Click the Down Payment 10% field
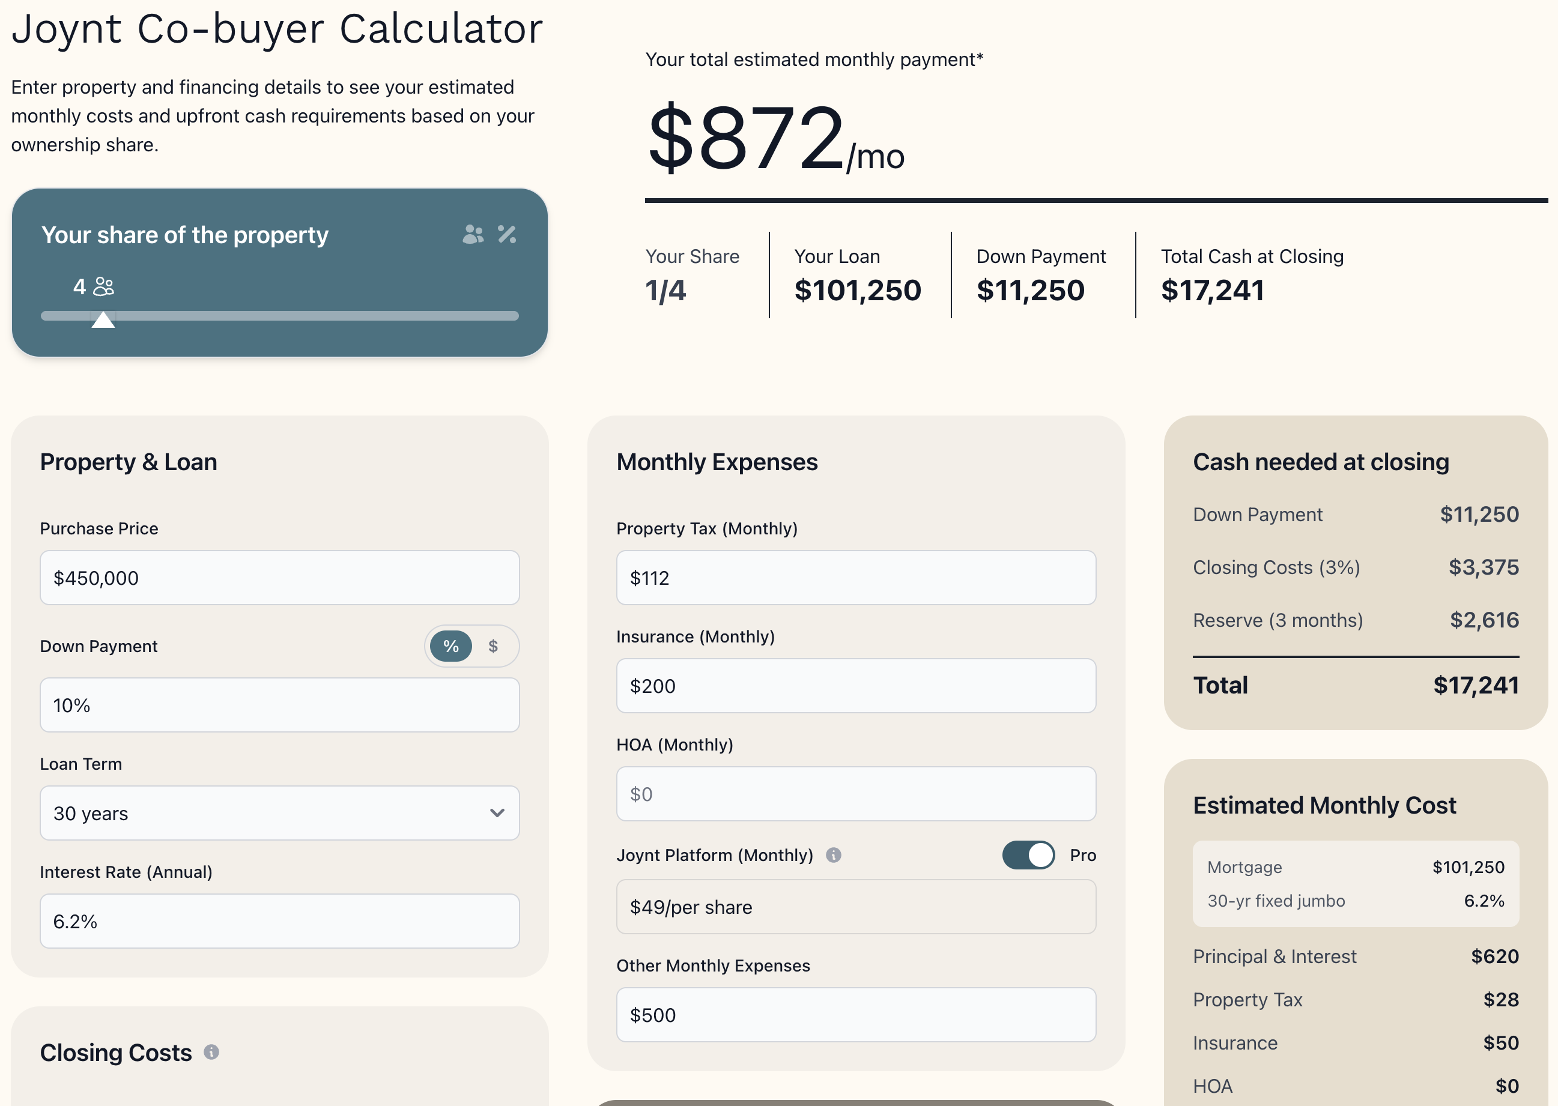Viewport: 1558px width, 1106px height. click(x=280, y=705)
